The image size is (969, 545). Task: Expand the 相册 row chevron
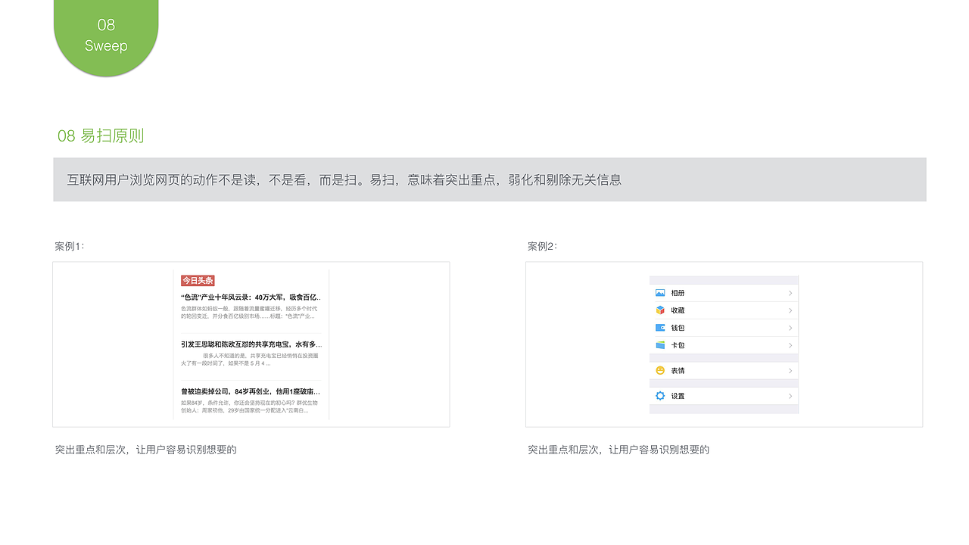click(x=790, y=293)
